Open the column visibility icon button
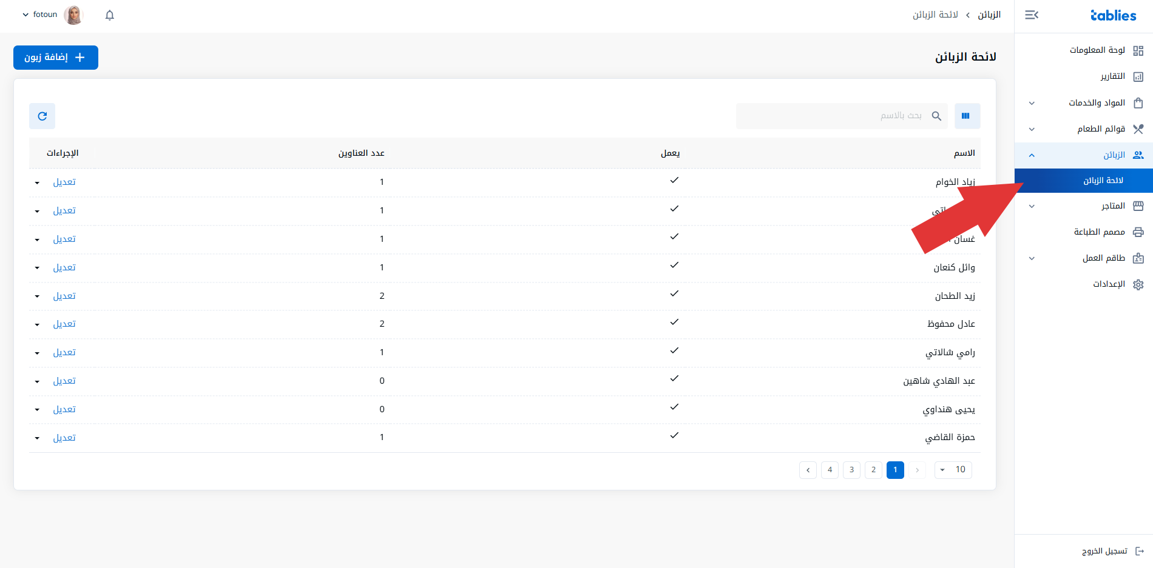This screenshot has height=568, width=1153. (967, 116)
